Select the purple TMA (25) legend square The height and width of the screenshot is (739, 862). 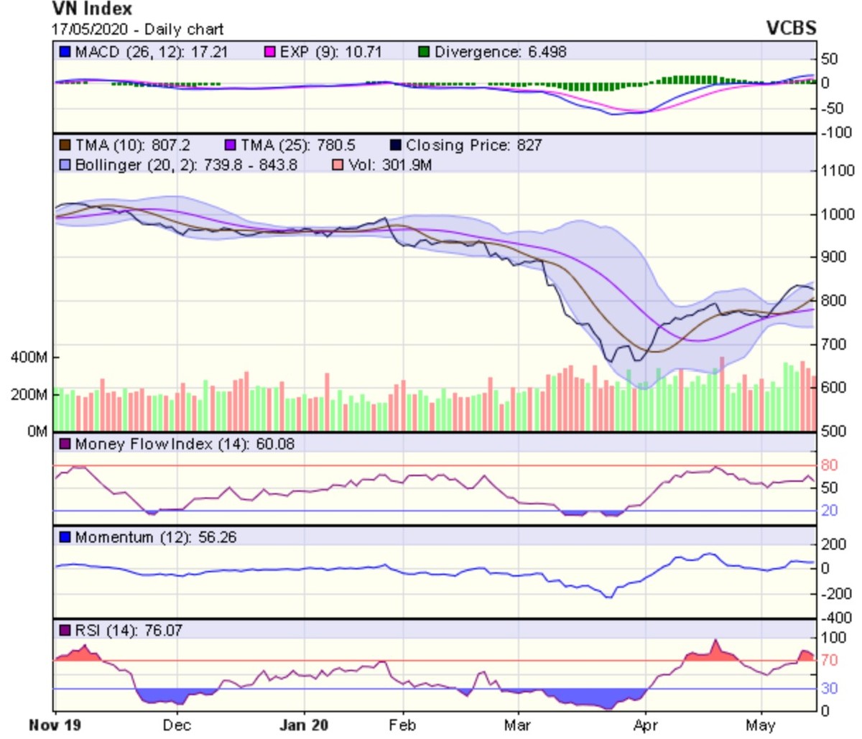[x=231, y=146]
